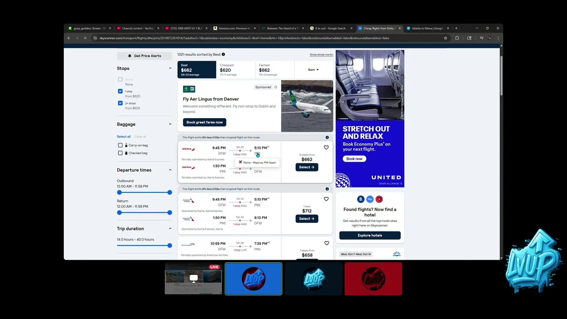Select the LIVE screen-share scene thumbnail
567x319 pixels.
(x=194, y=279)
